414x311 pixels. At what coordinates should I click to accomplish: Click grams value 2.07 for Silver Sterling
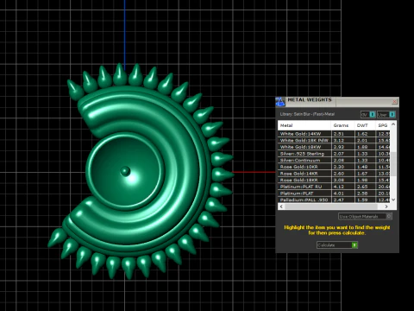(339, 154)
